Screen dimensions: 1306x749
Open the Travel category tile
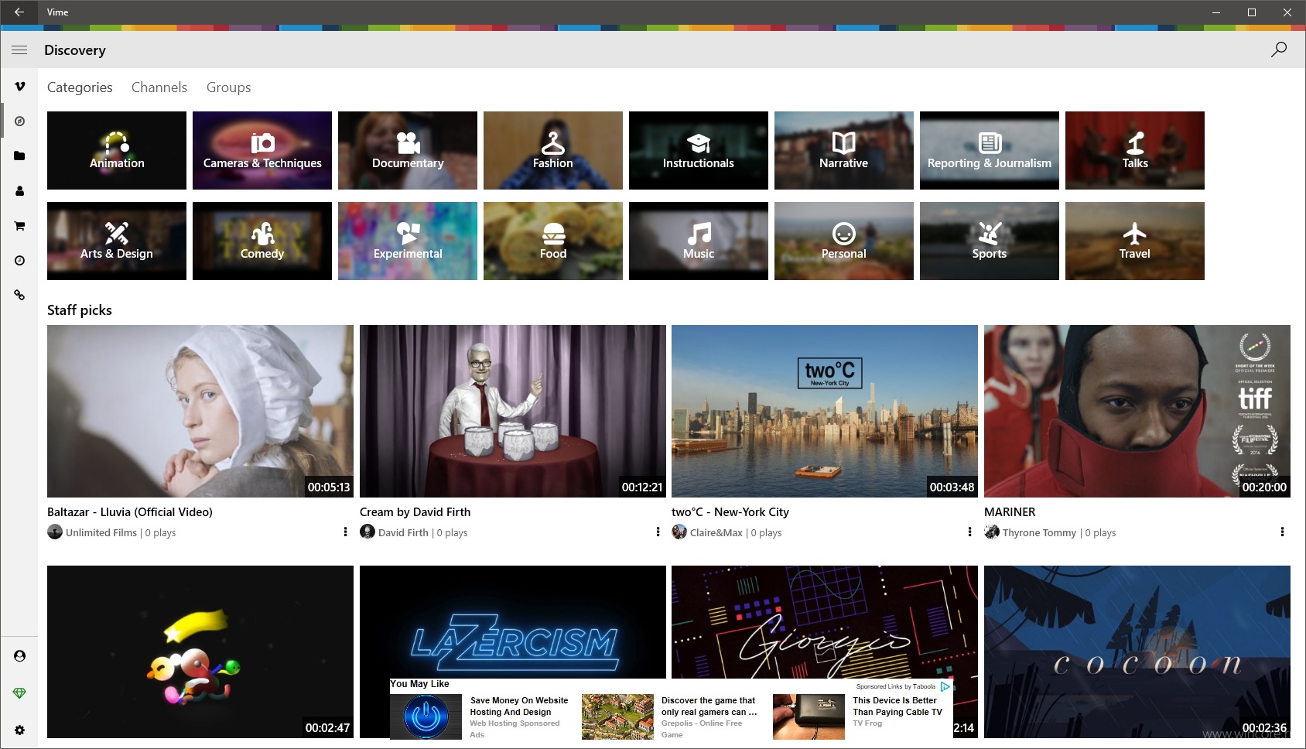[1135, 241]
